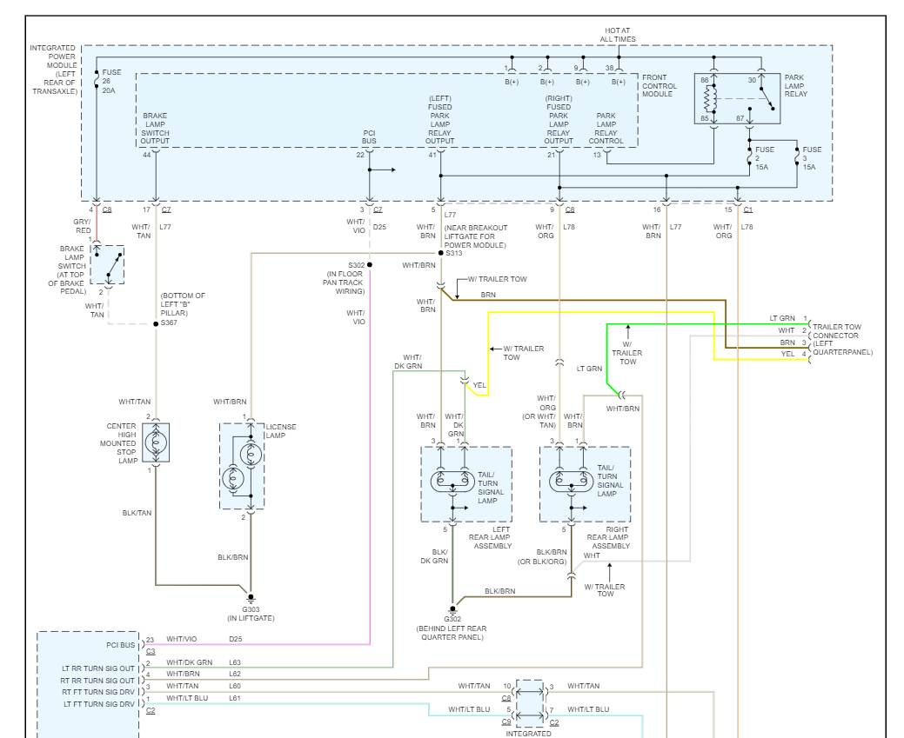
Task: Select the RT FT TURN SIG DRV label
Action: [x=98, y=693]
